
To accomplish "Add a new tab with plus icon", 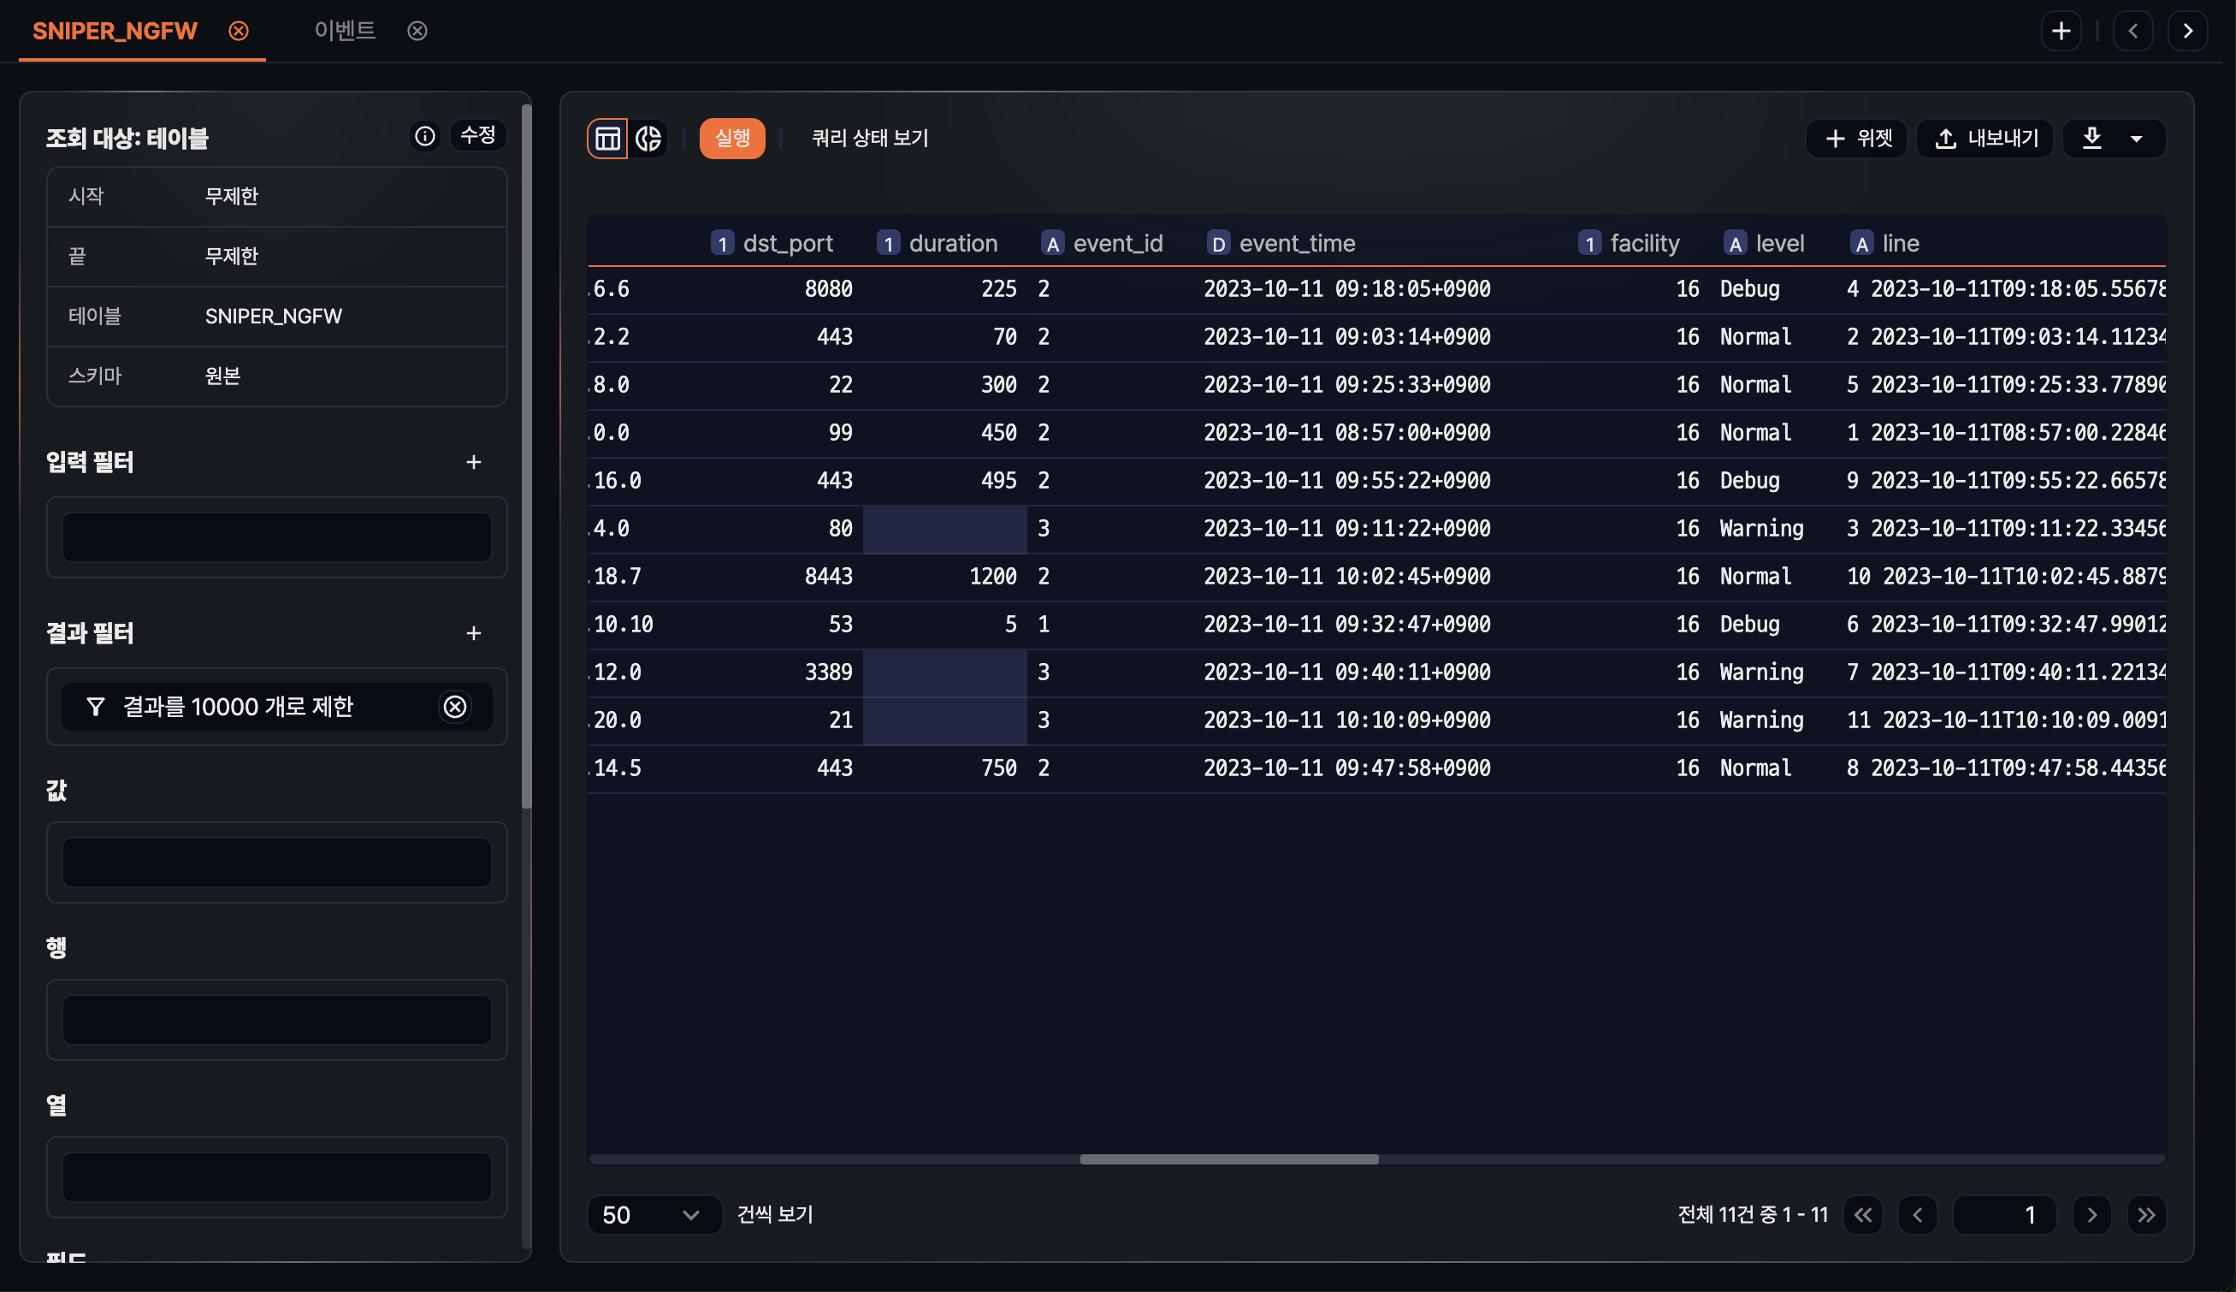I will 2061,31.
